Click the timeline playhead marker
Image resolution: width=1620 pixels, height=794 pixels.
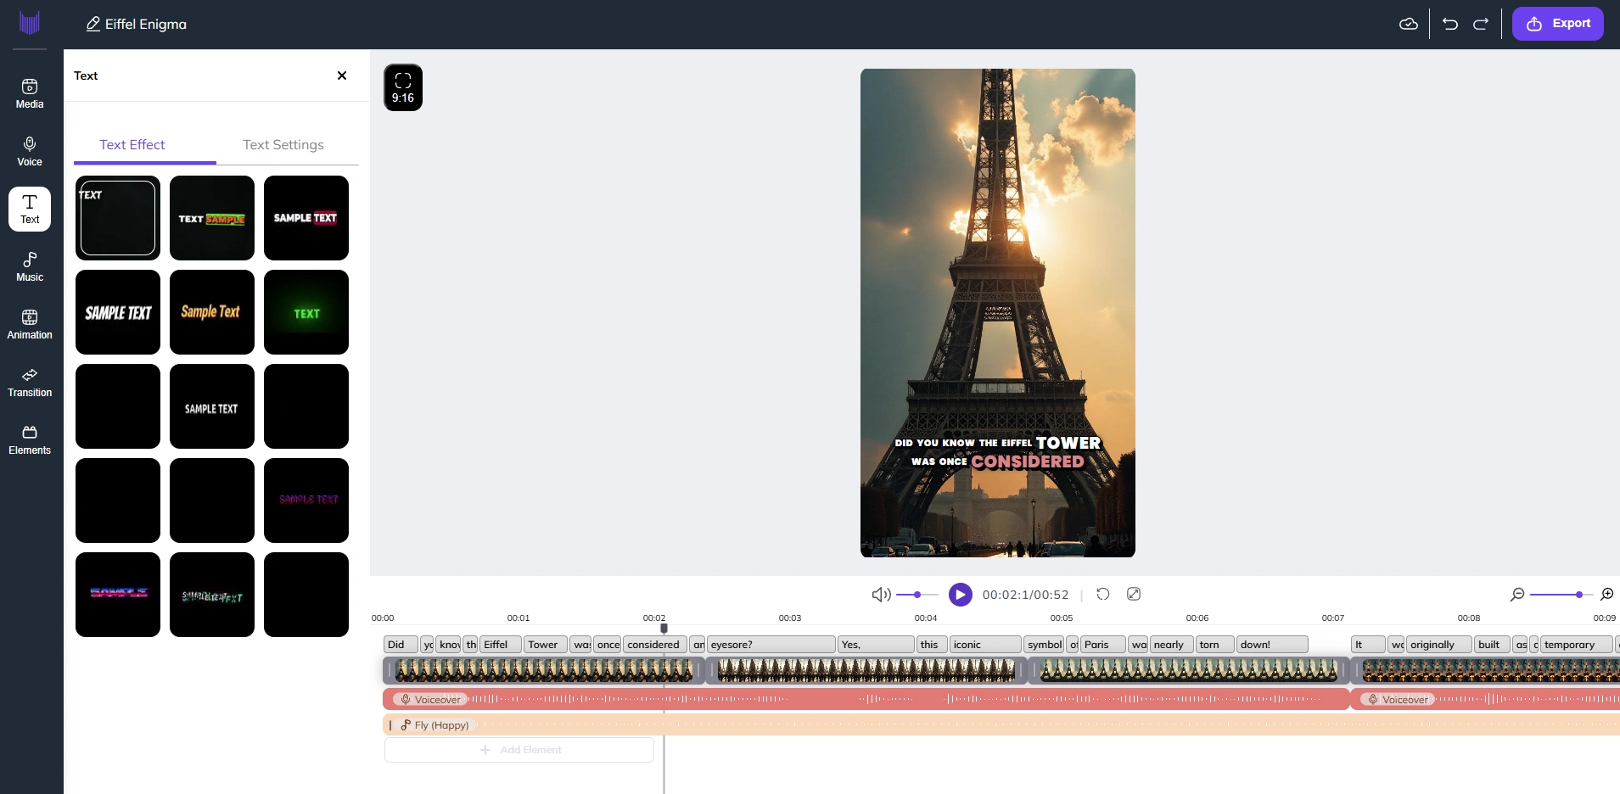coord(664,629)
